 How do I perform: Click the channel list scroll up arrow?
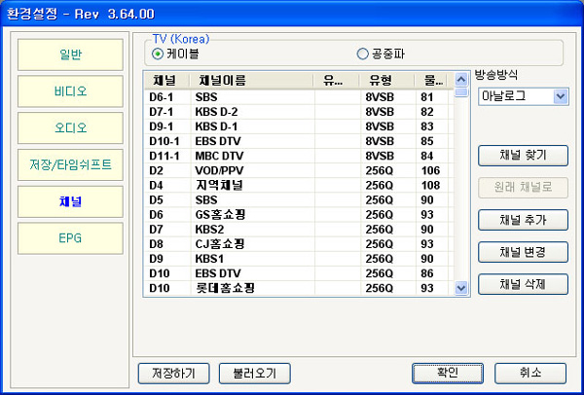pos(461,80)
